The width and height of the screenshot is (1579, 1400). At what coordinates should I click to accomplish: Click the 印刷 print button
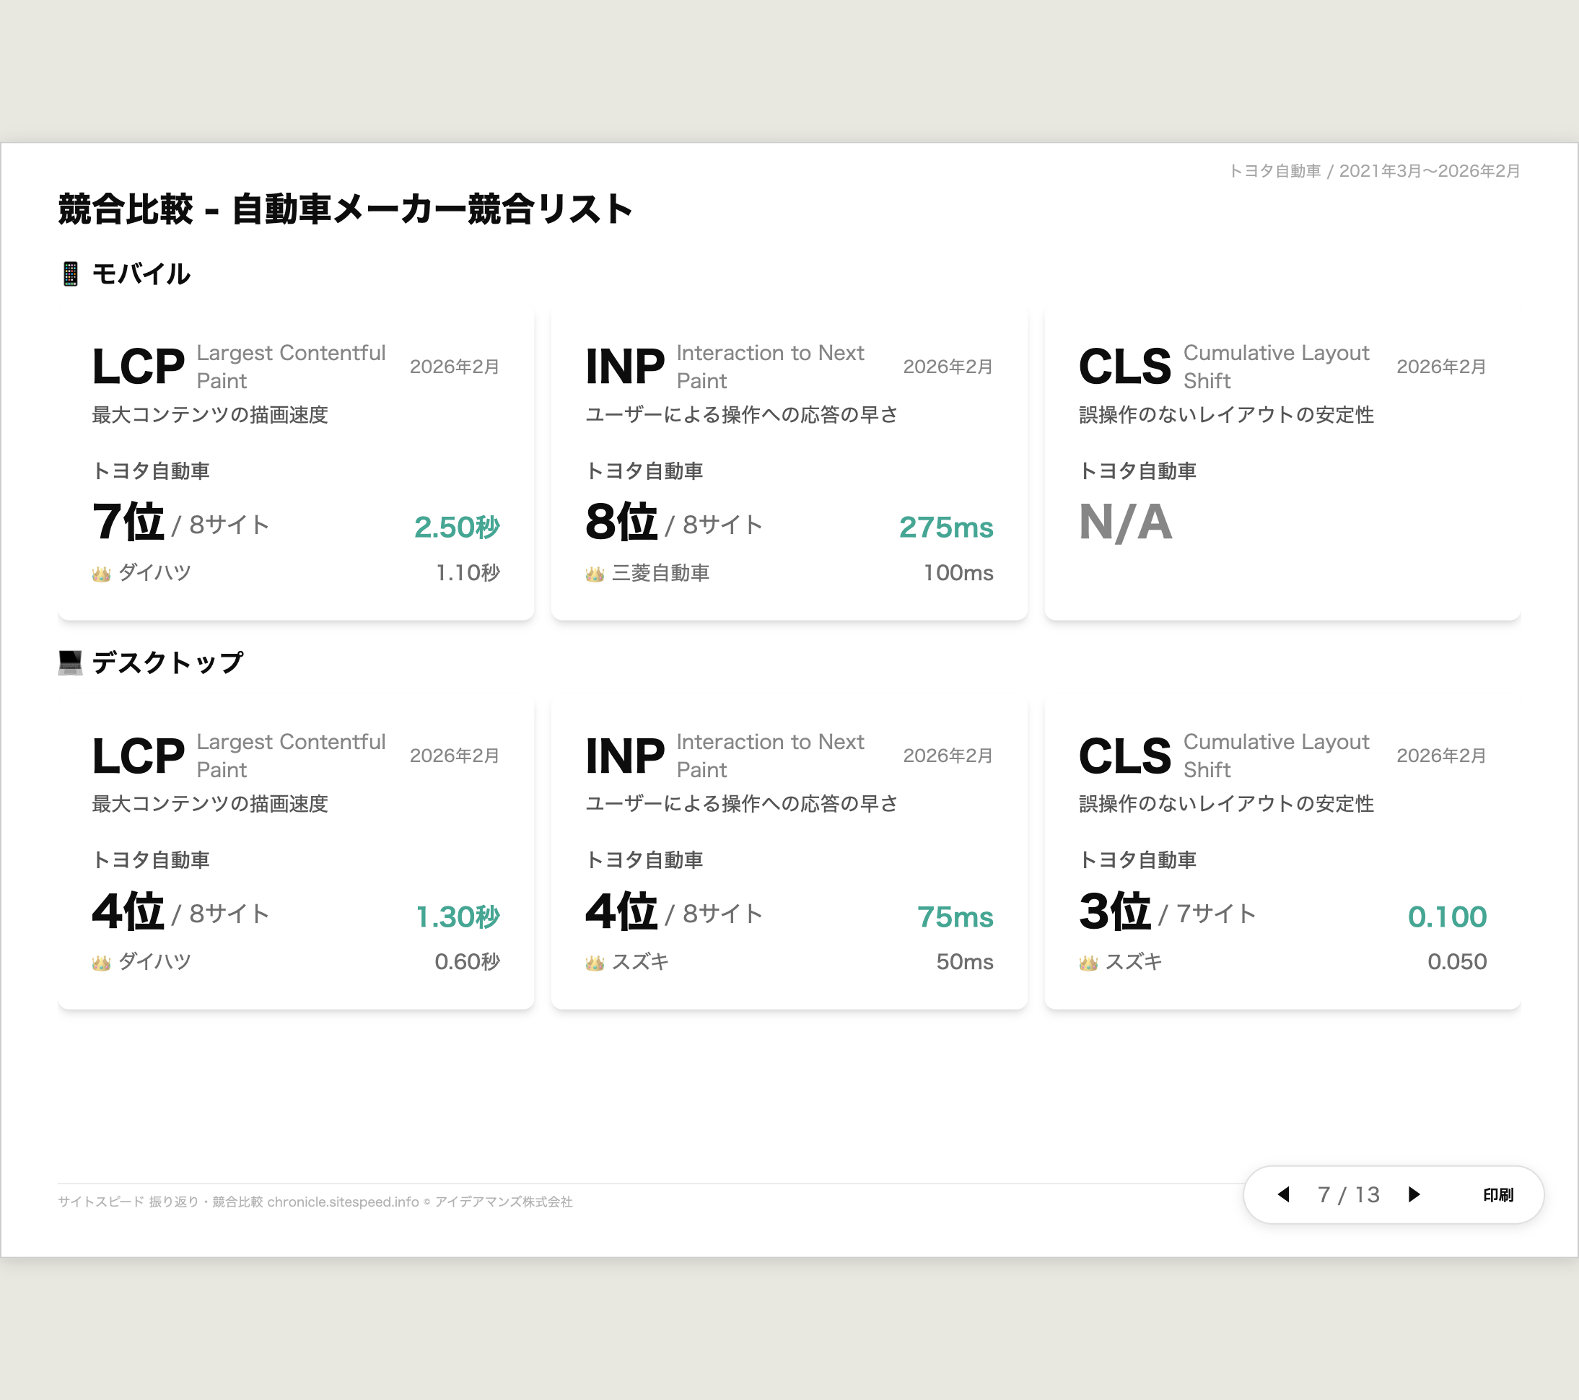[x=1498, y=1195]
